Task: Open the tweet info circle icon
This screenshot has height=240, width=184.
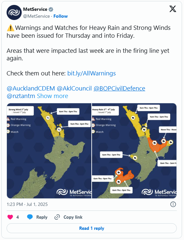Action: (173, 204)
